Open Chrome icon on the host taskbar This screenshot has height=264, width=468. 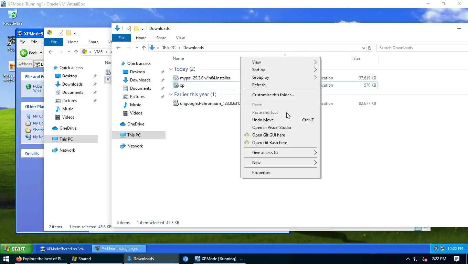pos(185,259)
